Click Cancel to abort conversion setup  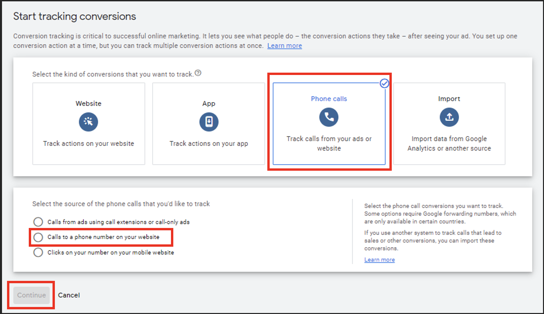(x=69, y=295)
